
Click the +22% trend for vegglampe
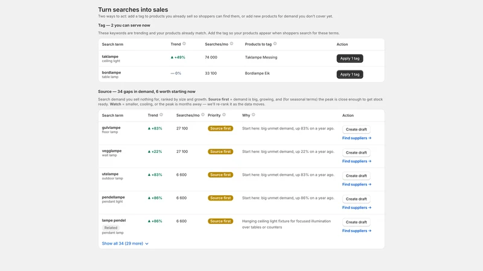[x=155, y=152]
